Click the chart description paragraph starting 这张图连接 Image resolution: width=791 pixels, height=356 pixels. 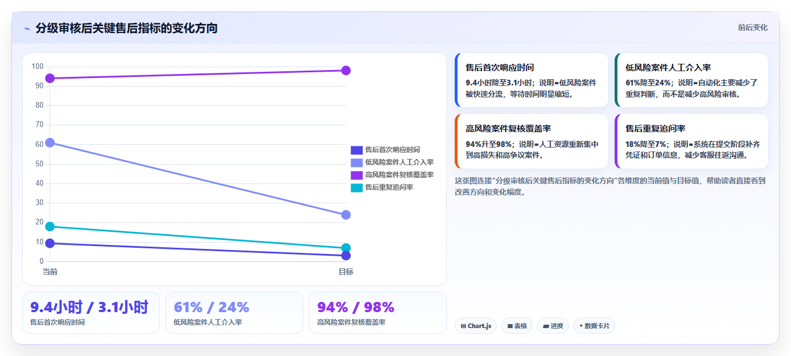pos(610,186)
